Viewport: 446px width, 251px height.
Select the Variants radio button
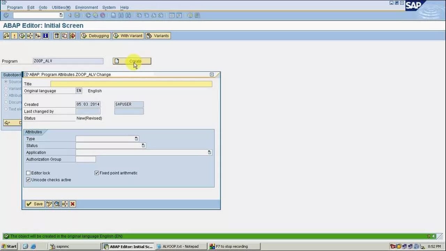coord(6,89)
